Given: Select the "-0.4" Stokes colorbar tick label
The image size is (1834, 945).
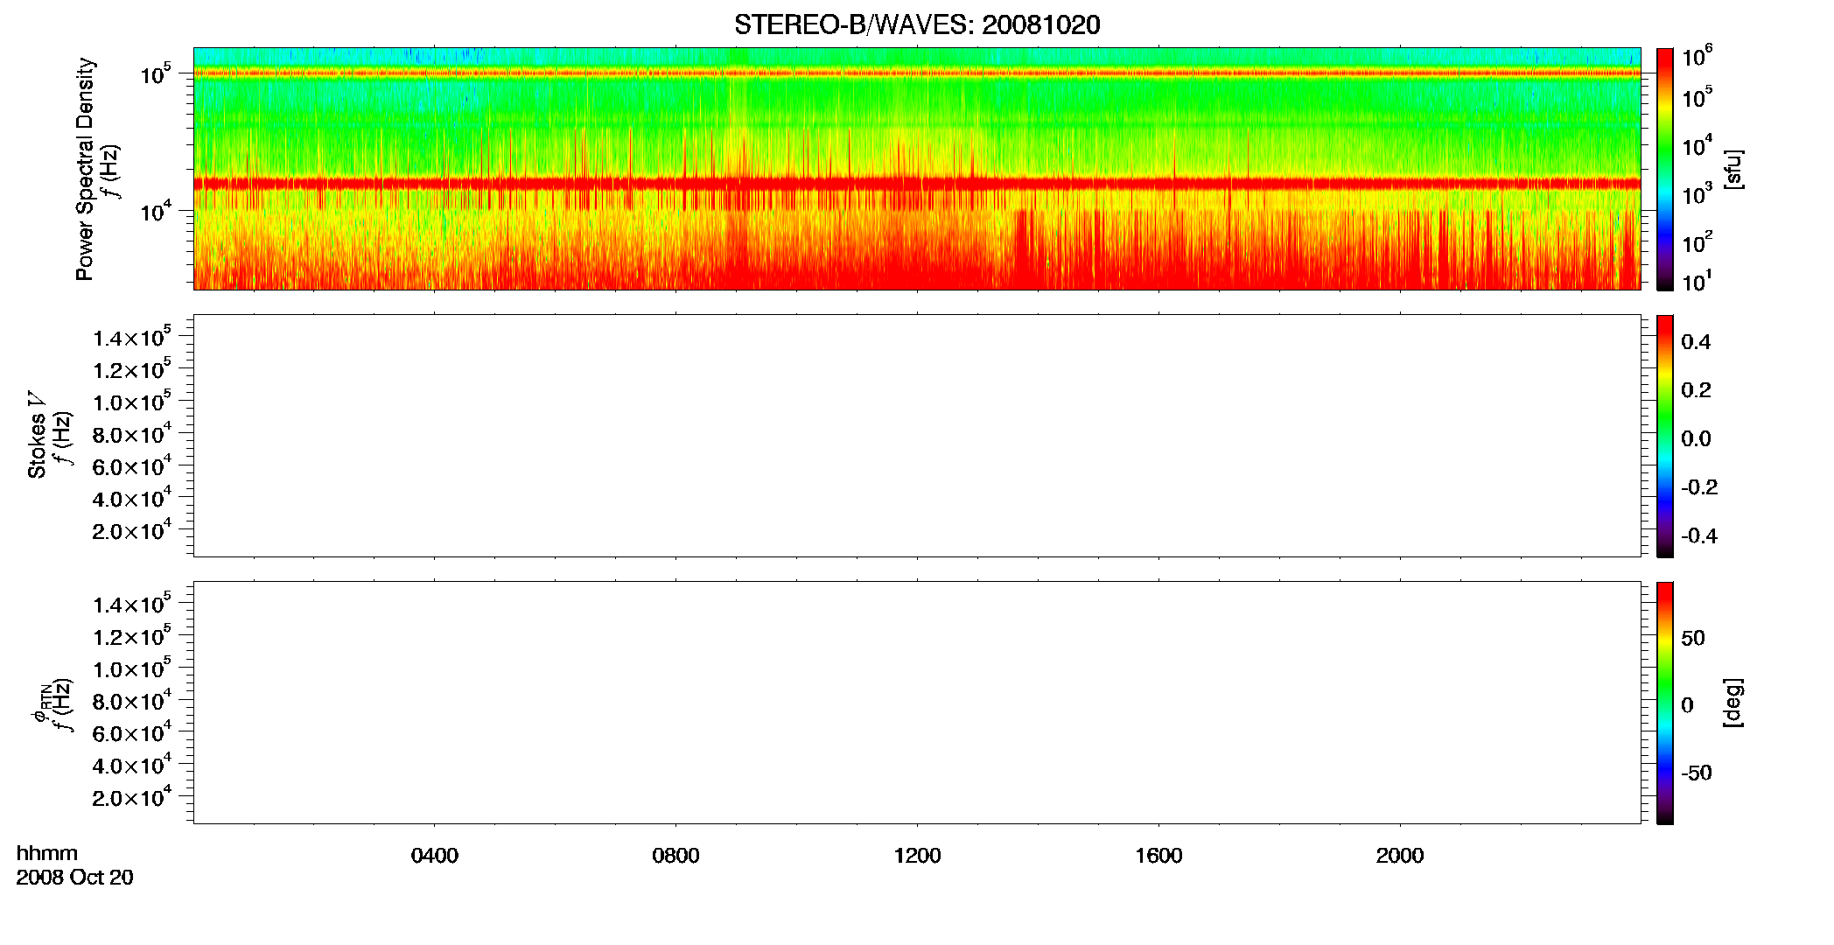Looking at the screenshot, I should tap(1699, 536).
